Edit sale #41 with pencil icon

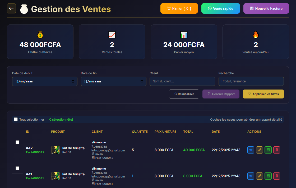coord(260,176)
